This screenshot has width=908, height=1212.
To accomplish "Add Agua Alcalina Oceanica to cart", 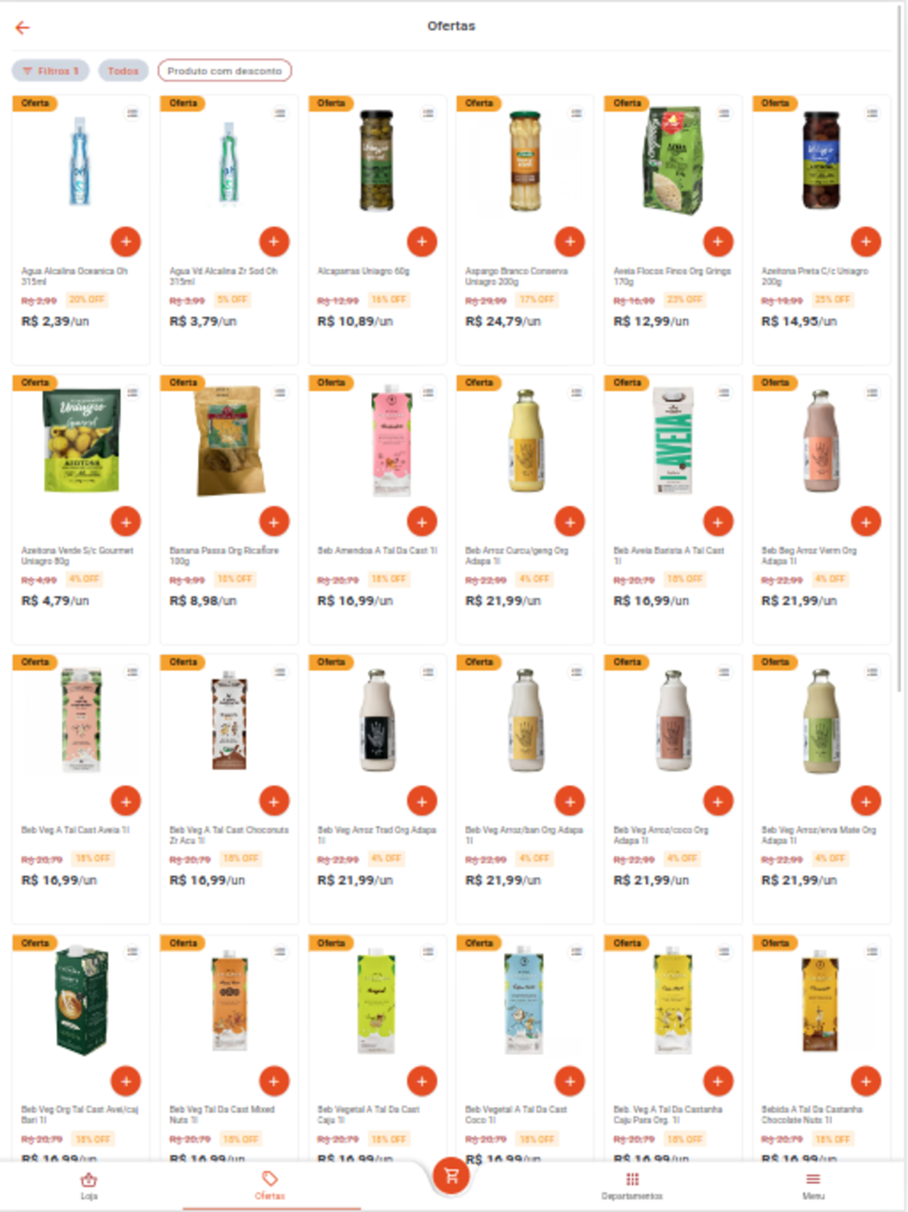I will (x=125, y=242).
